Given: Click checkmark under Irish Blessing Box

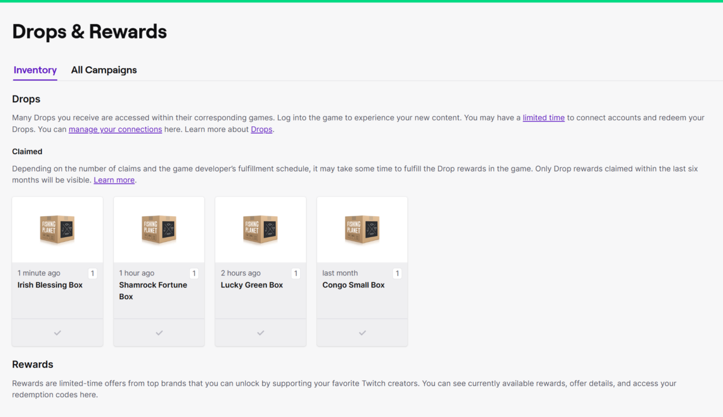Looking at the screenshot, I should (x=57, y=333).
